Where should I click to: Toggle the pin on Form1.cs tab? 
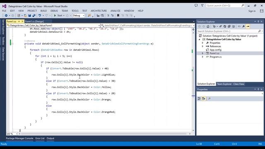pos(19,22)
